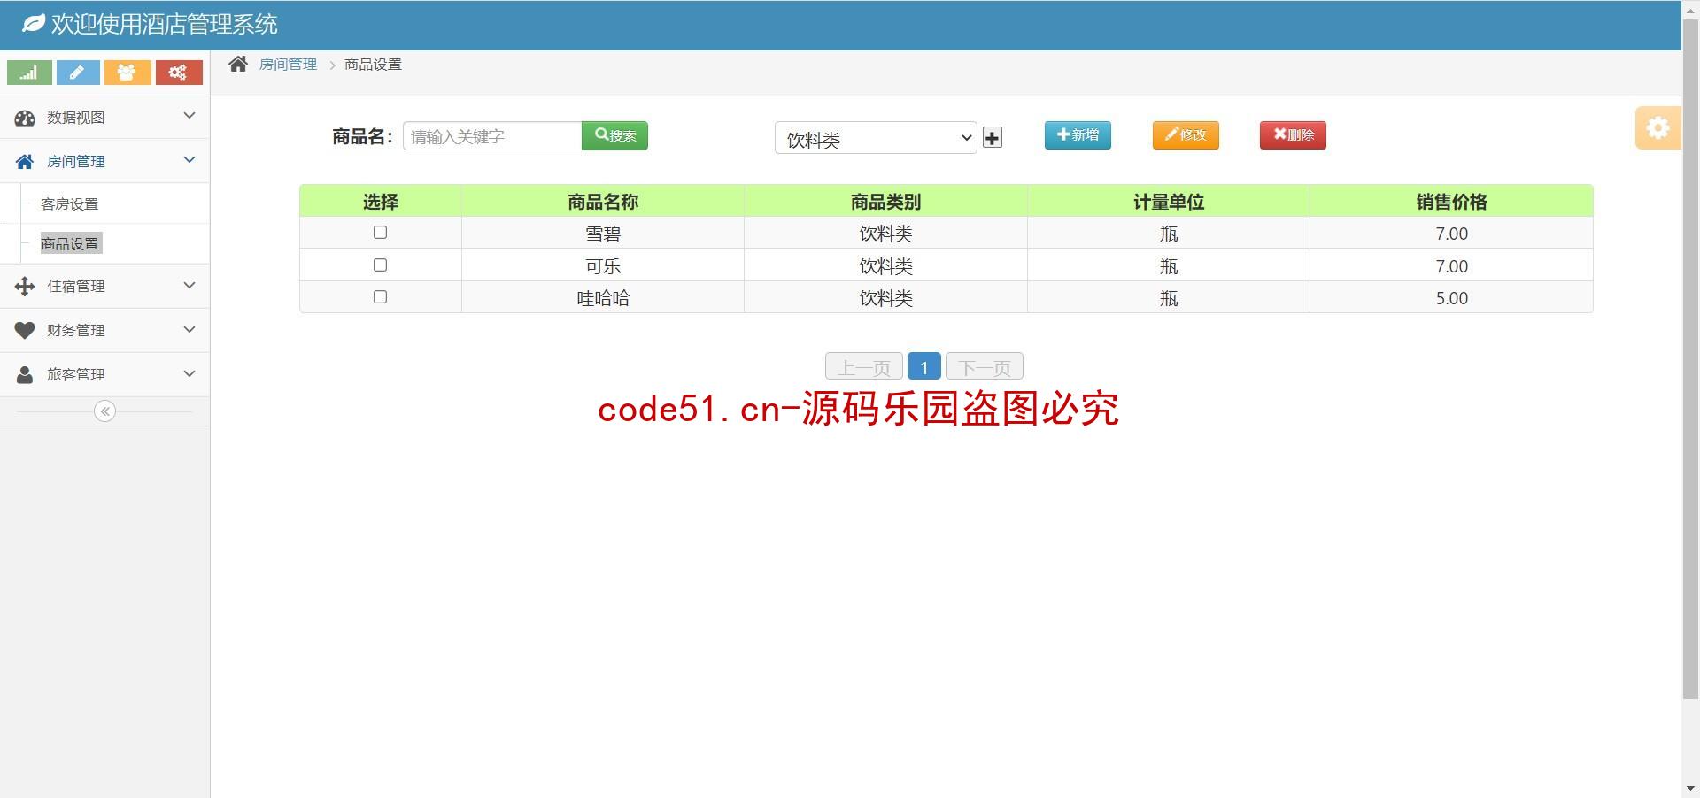Open the settings gear panel on right
The height and width of the screenshot is (798, 1700).
[1657, 127]
